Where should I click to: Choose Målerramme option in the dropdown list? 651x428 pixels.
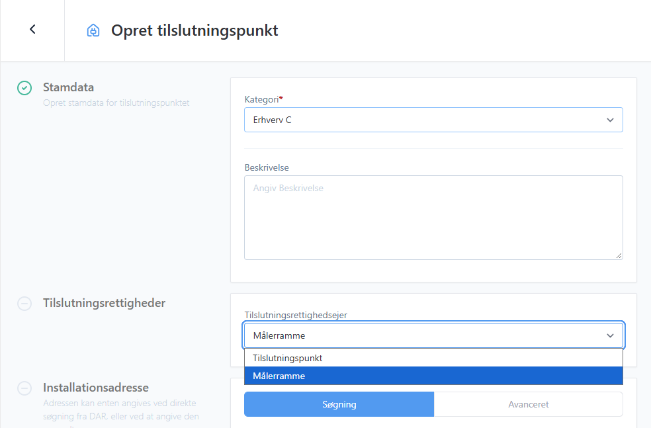click(433, 376)
